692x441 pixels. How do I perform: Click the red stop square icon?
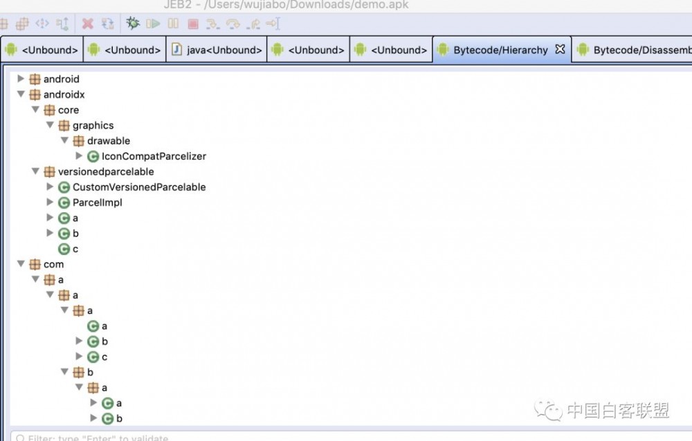pyautogui.click(x=193, y=24)
